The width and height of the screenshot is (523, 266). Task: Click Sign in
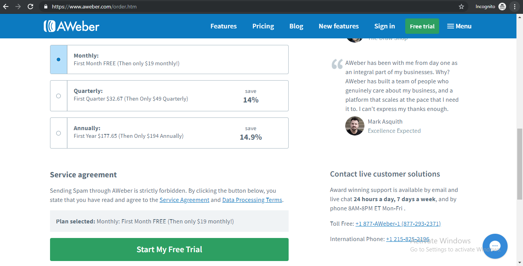tap(384, 26)
